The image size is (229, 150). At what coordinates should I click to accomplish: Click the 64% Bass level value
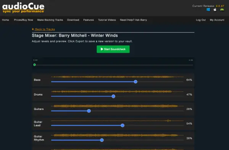[189, 80]
